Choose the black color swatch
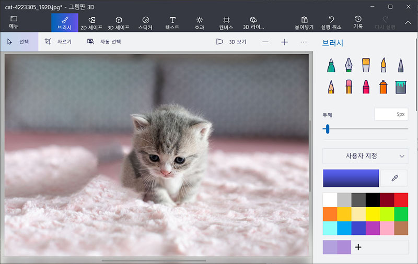The height and width of the screenshot is (264, 418). [x=373, y=200]
